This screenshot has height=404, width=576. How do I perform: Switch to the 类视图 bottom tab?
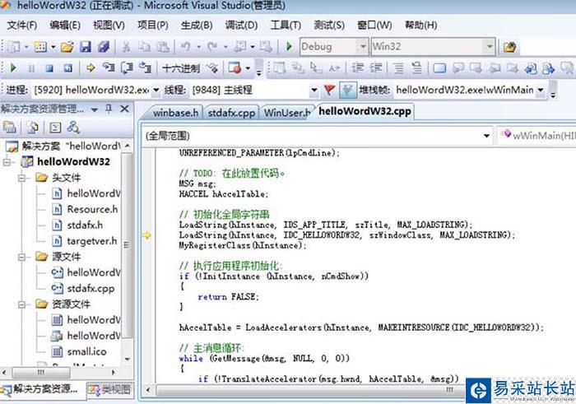coord(109,390)
